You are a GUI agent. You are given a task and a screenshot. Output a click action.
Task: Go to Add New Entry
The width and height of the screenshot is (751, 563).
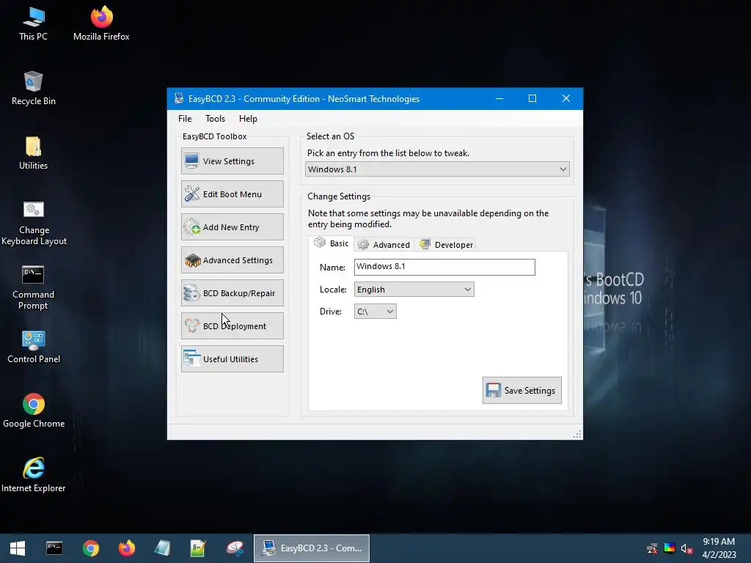[x=232, y=227]
